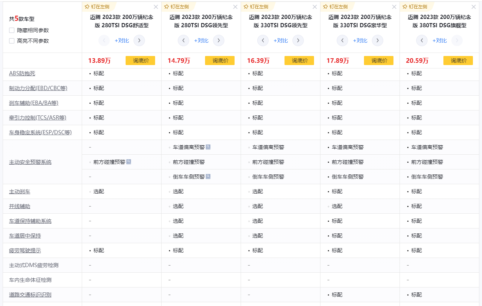Remove 280TSI DSG领先型 from comparison
The width and height of the screenshot is (482, 306).
[x=235, y=7]
